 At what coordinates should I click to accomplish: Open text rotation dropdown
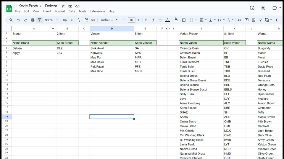pos(230,20)
